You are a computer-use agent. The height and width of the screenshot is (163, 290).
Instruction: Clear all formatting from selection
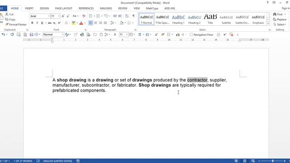tap(84, 16)
